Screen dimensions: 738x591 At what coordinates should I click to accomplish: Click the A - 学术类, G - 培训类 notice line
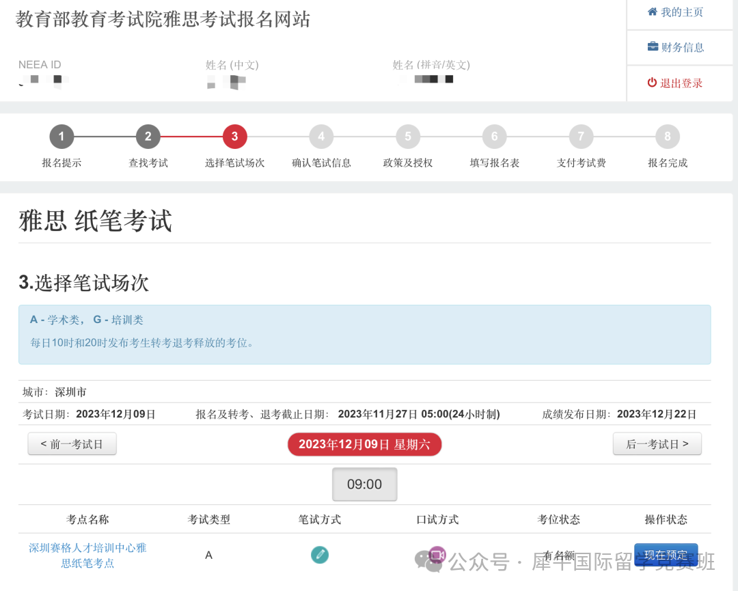[x=87, y=320]
